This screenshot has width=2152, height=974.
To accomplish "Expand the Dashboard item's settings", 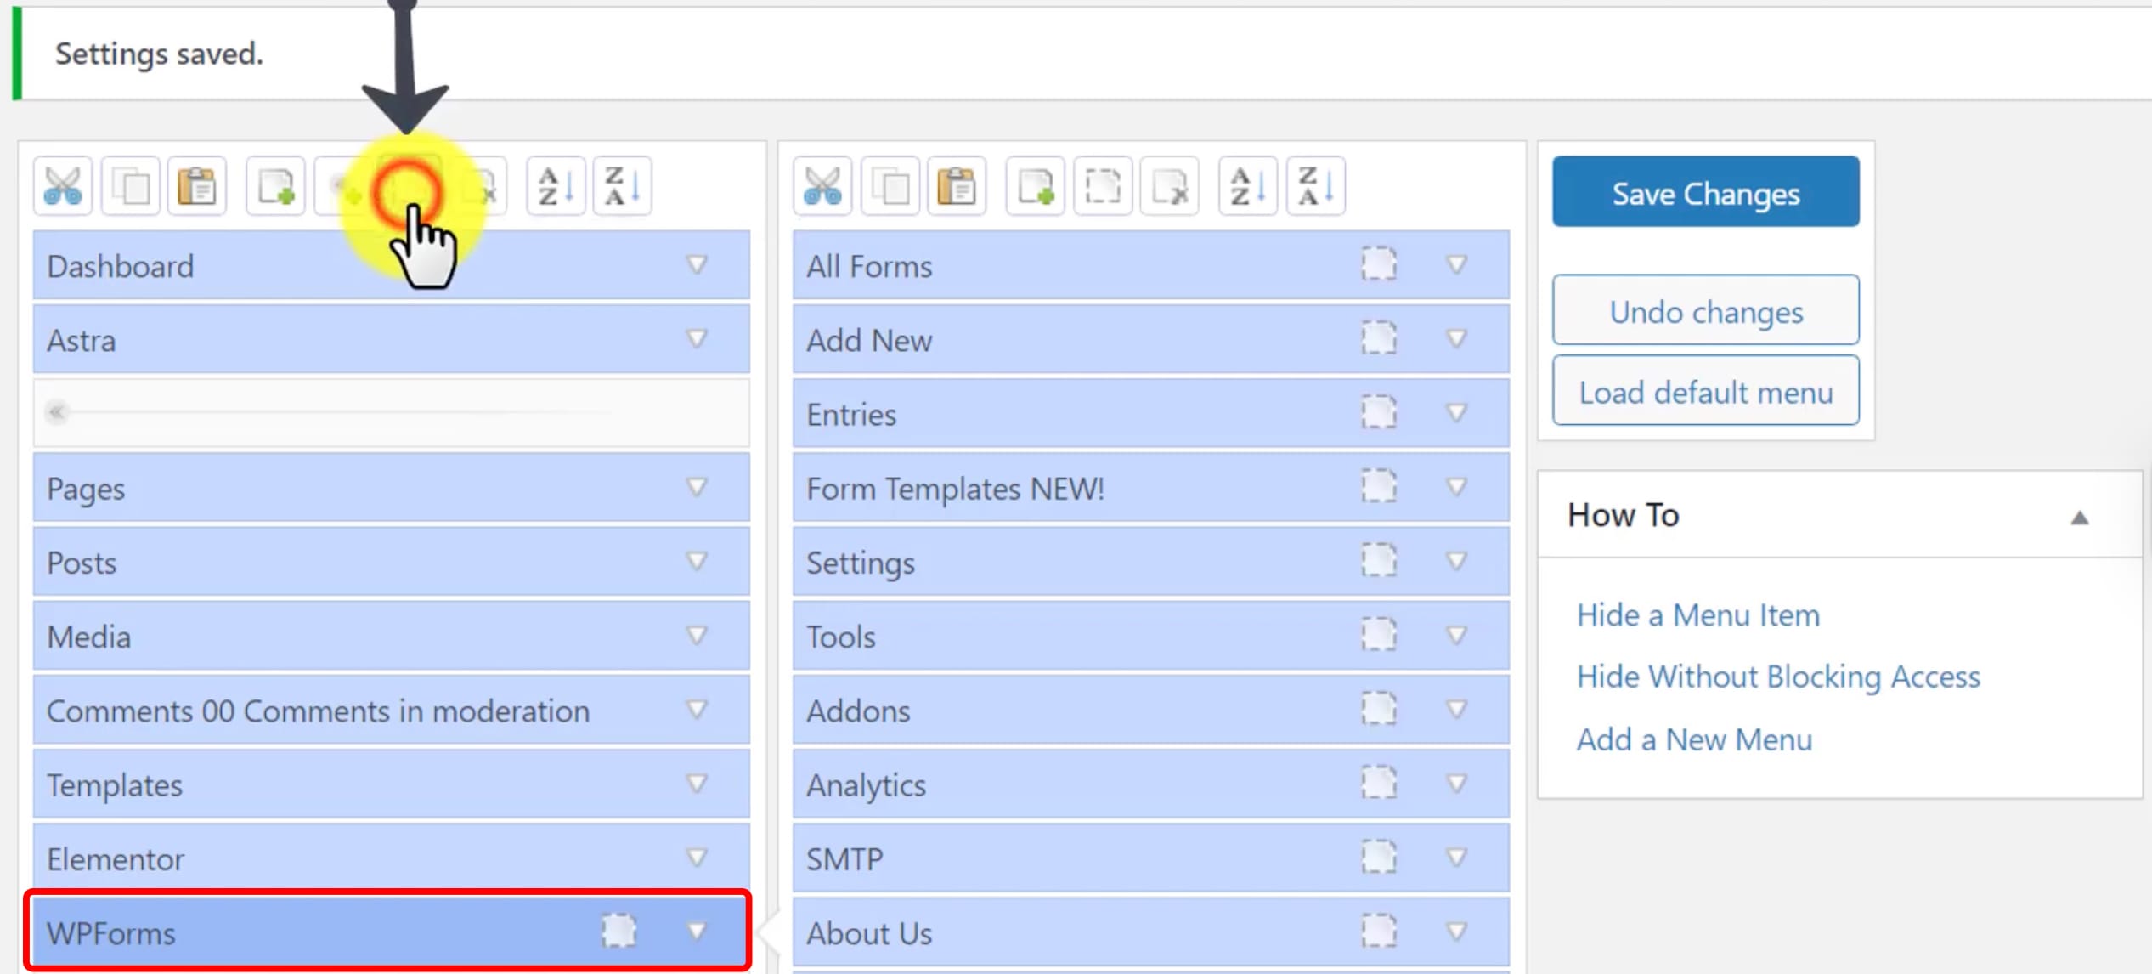I will pos(696,265).
